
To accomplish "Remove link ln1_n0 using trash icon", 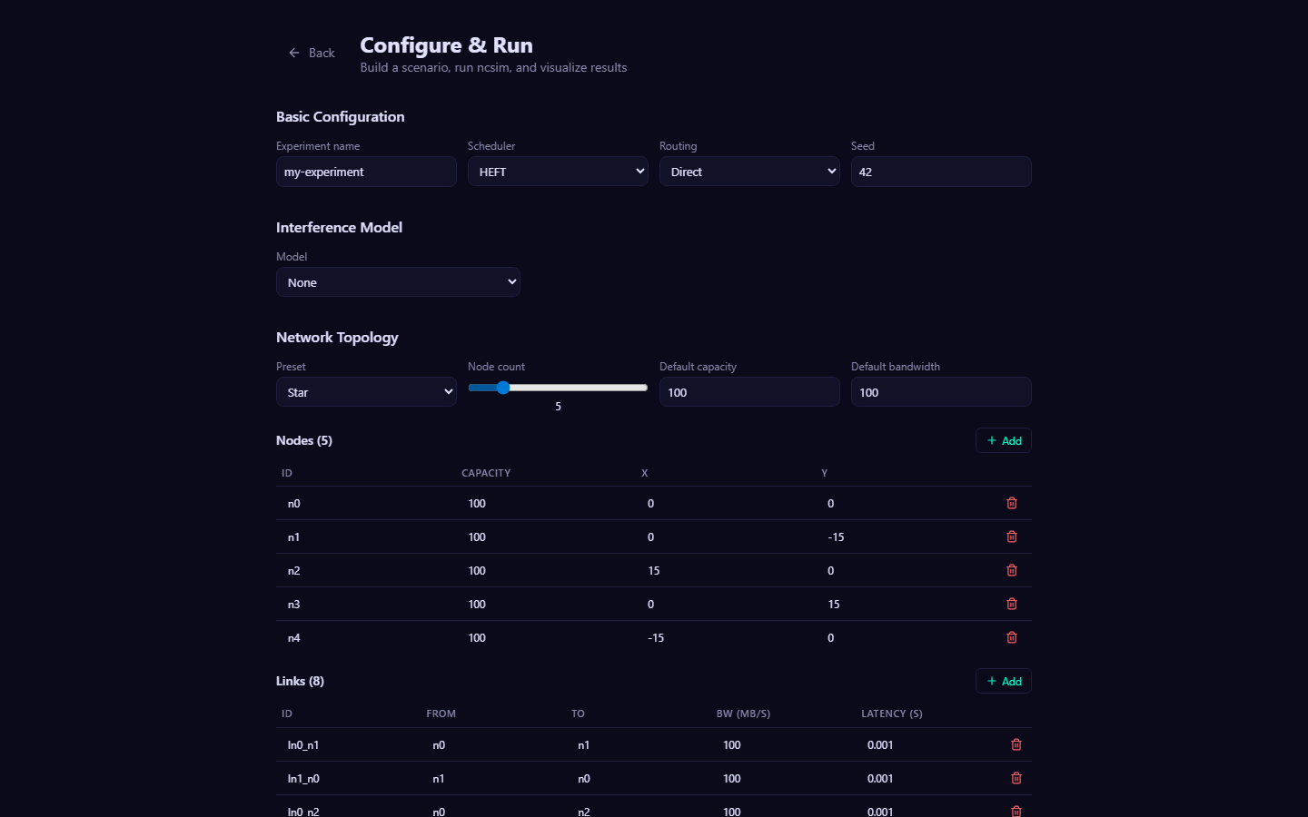I will [x=1016, y=778].
